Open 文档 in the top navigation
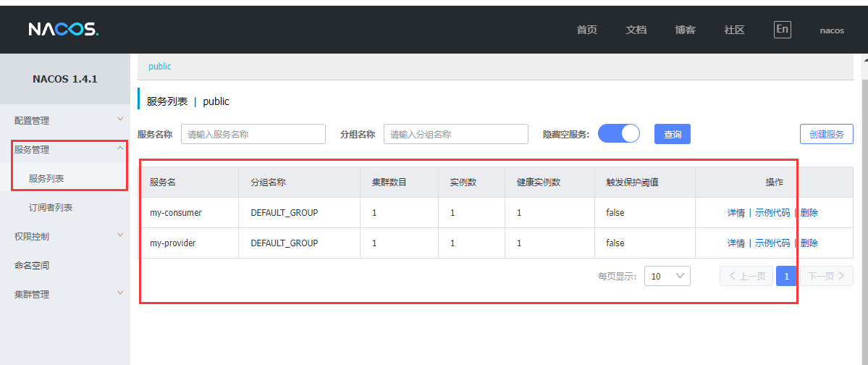The width and height of the screenshot is (868, 365). click(636, 30)
